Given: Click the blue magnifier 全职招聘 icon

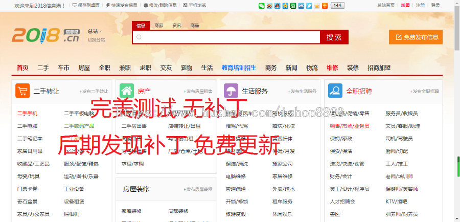Looking at the screenshot, I should pyautogui.click(x=335, y=91).
